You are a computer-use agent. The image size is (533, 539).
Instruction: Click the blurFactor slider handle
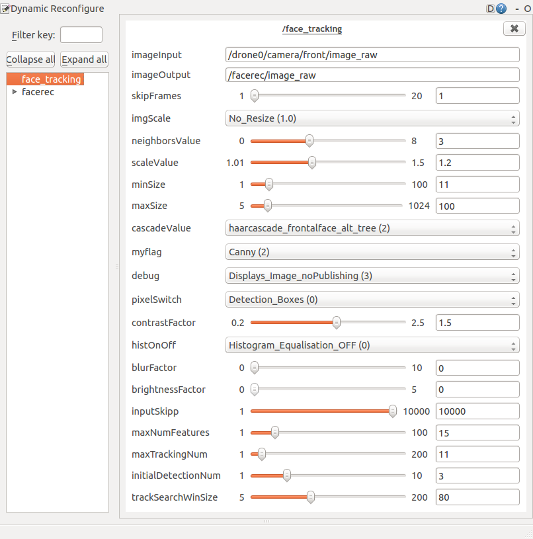255,368
